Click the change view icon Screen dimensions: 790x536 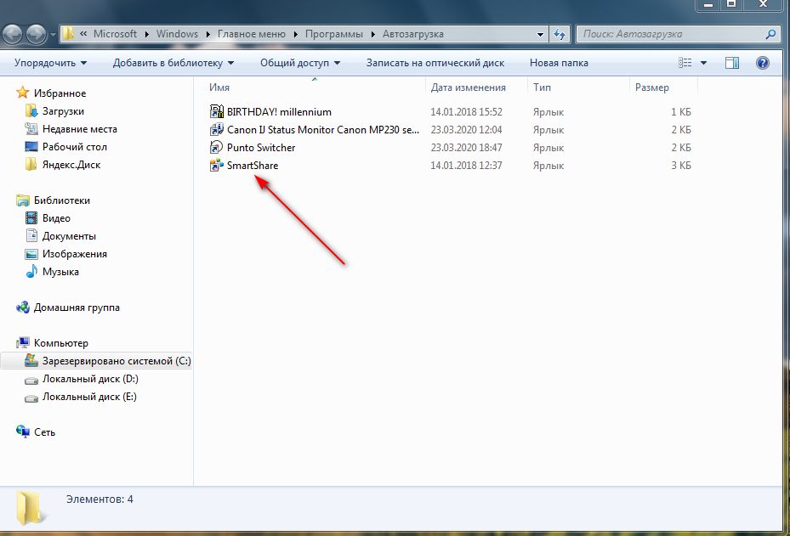[x=685, y=63]
